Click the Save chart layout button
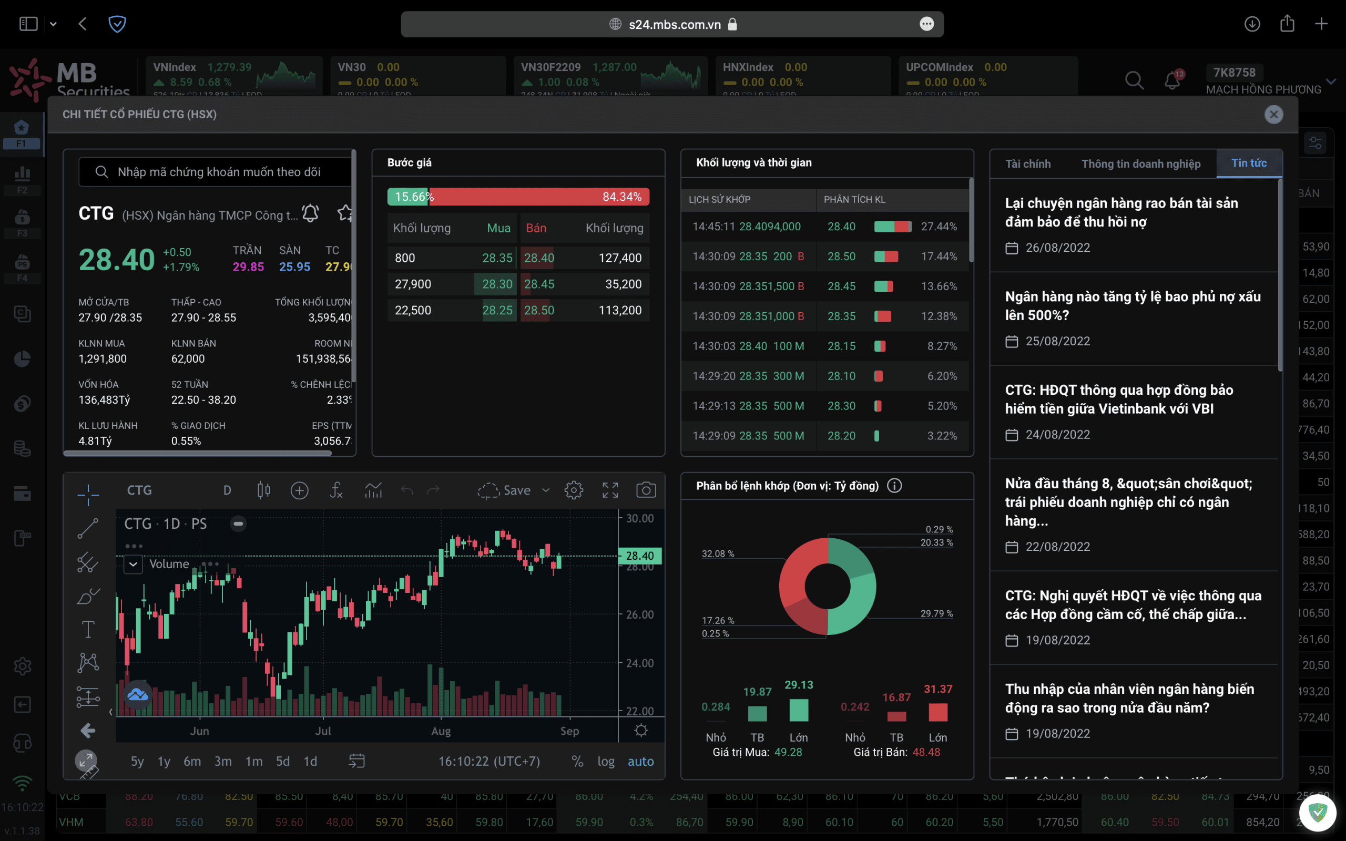 [504, 490]
